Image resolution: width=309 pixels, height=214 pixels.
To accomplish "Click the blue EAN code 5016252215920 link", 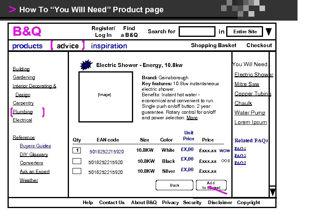I will tap(107, 151).
